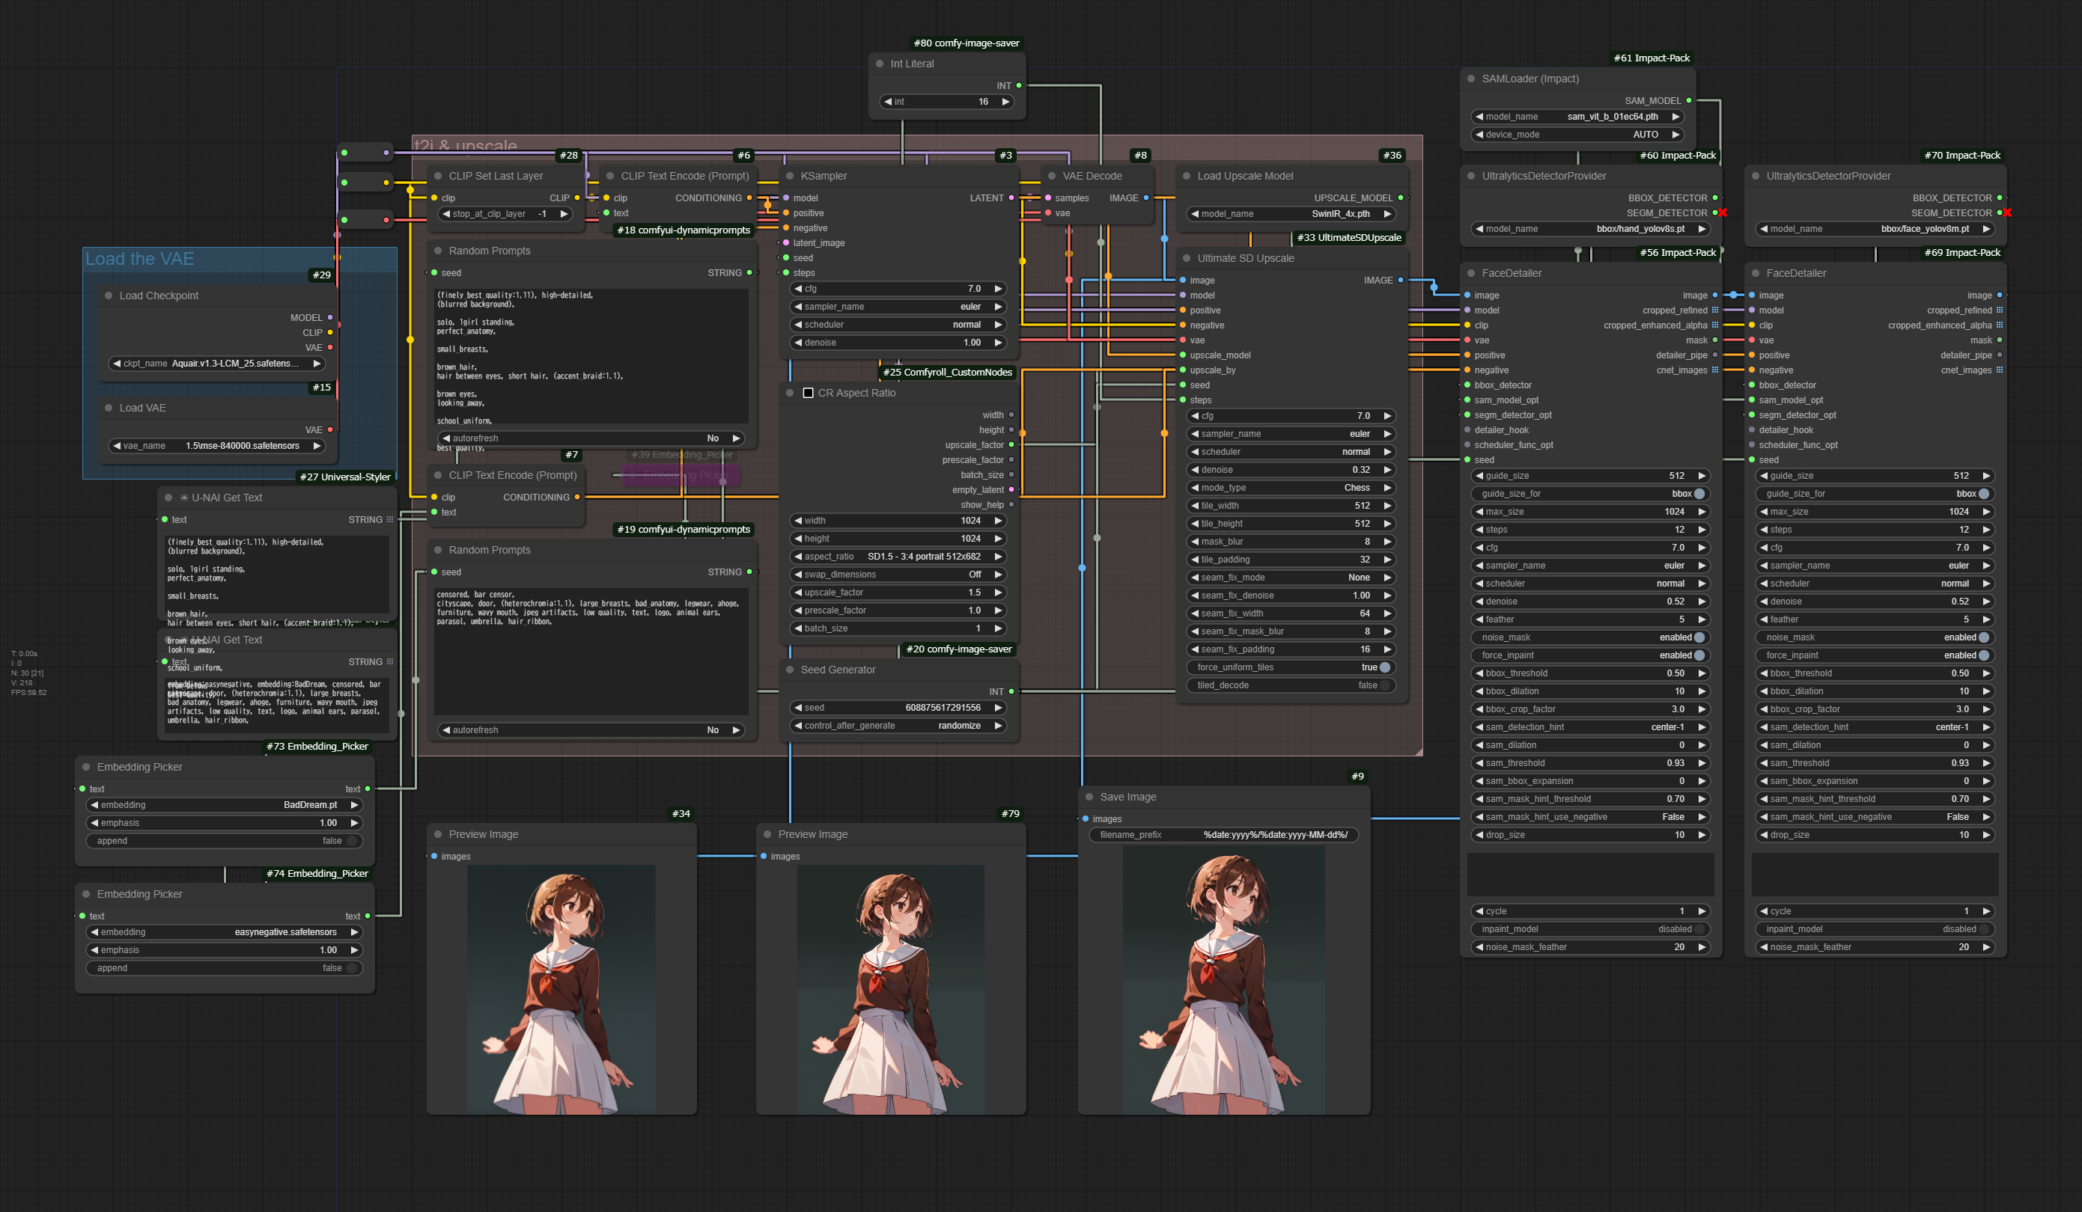The width and height of the screenshot is (2082, 1212).
Task: Open the ckpt_name checkpoint dropdown
Action: point(217,364)
